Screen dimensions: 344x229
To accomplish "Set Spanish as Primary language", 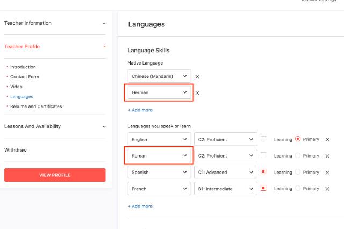I will [298, 172].
